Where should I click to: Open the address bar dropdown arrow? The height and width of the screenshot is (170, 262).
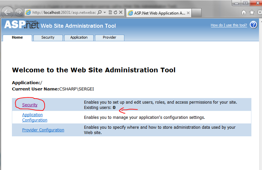click(x=105, y=13)
